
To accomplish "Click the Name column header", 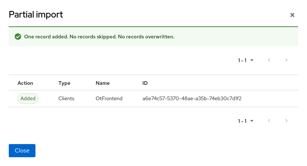I will (103, 83).
